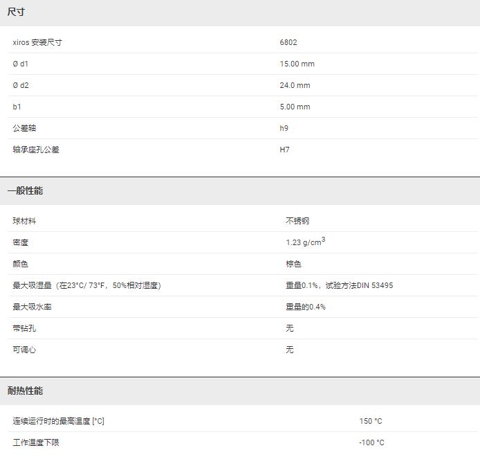The image size is (480, 466).
Task: Select the Ø d1 row label
Action: click(21, 64)
